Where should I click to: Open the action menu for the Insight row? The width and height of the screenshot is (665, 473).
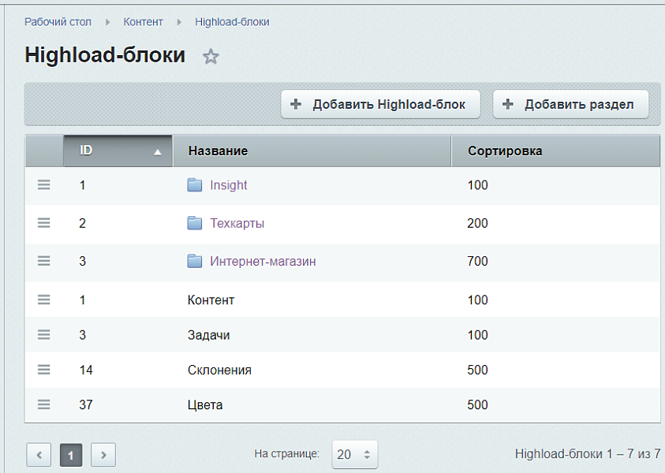[x=43, y=185]
